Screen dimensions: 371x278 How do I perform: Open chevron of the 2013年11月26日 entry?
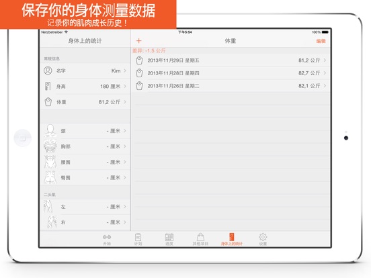325,85
